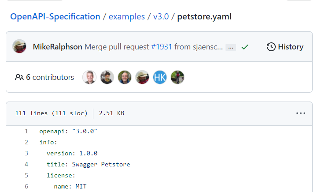Viewport: 318px width, 192px height.
Task: Navigate to the v3.0 folder breadcrumb
Action: pos(161,17)
